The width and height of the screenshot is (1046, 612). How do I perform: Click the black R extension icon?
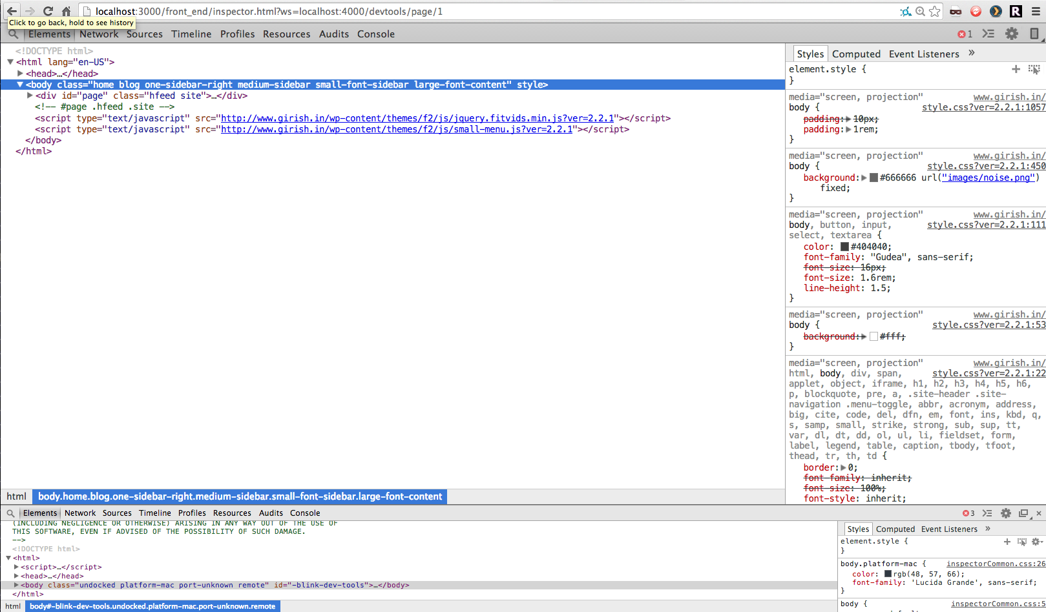tap(1016, 11)
